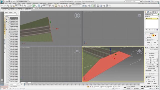The height and width of the screenshot is (90, 160).
Task: Open the Rendering menu
Action: pos(50,3)
